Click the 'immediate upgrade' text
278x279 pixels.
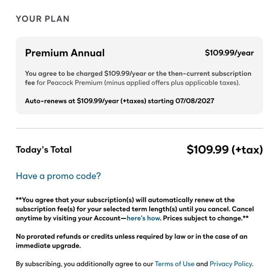(x=48, y=246)
